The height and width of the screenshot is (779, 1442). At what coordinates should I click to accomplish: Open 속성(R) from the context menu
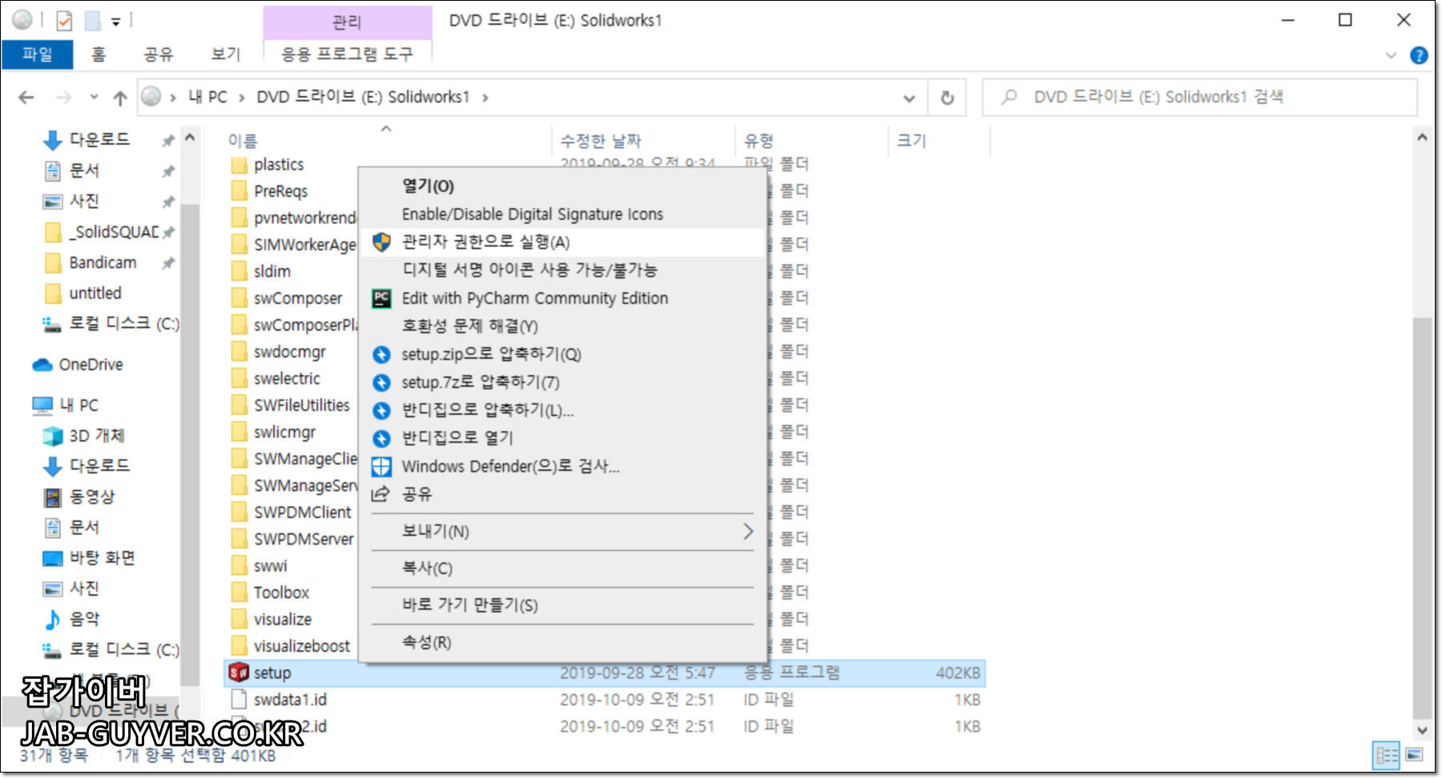click(562, 642)
